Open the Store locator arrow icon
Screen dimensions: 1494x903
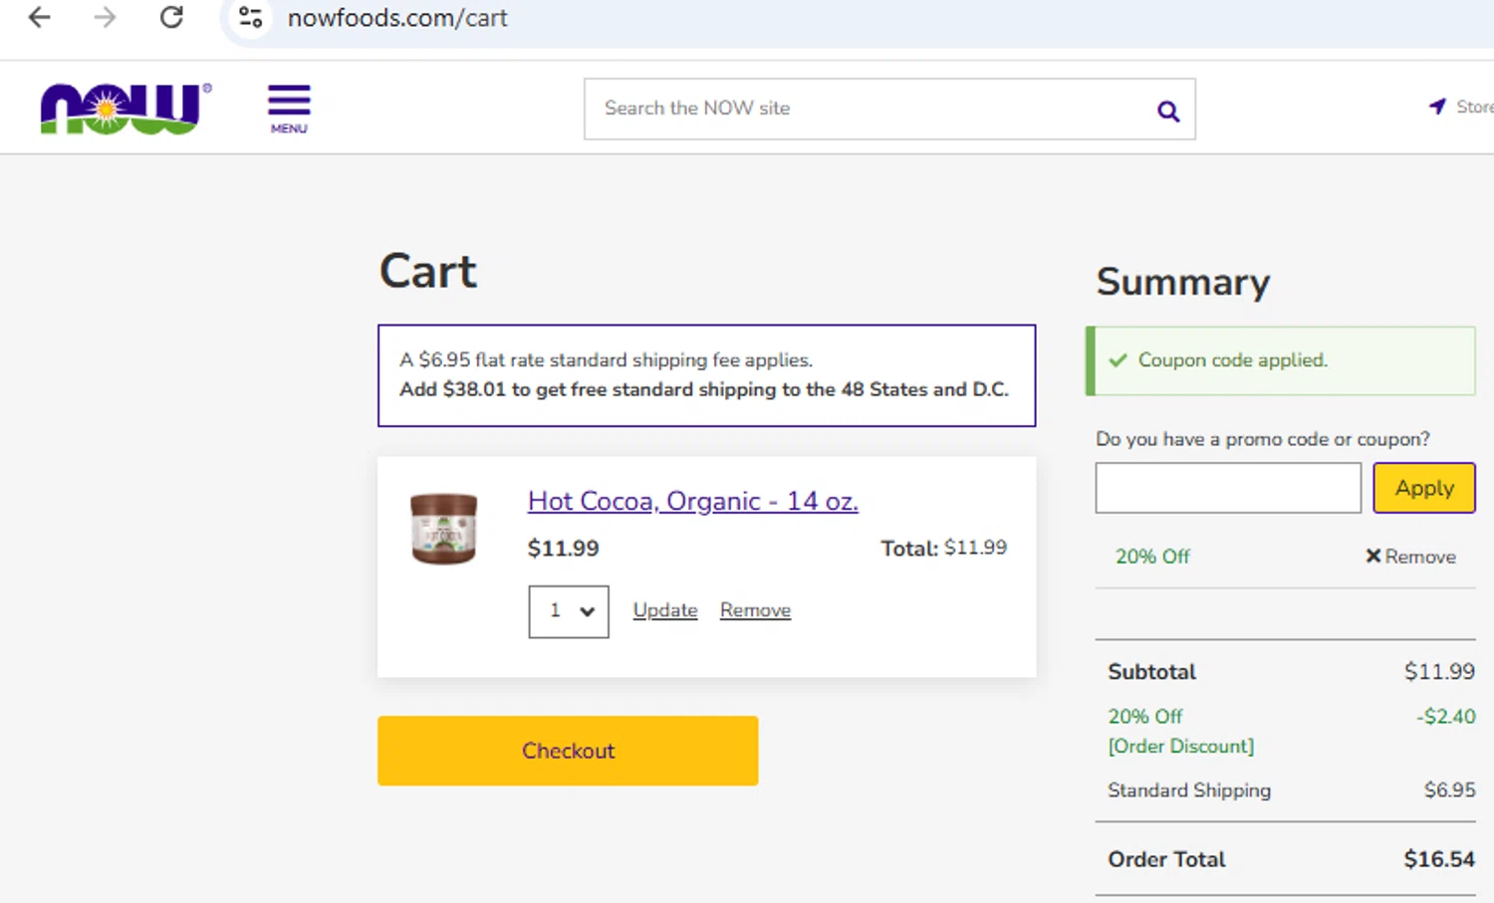coord(1437,106)
